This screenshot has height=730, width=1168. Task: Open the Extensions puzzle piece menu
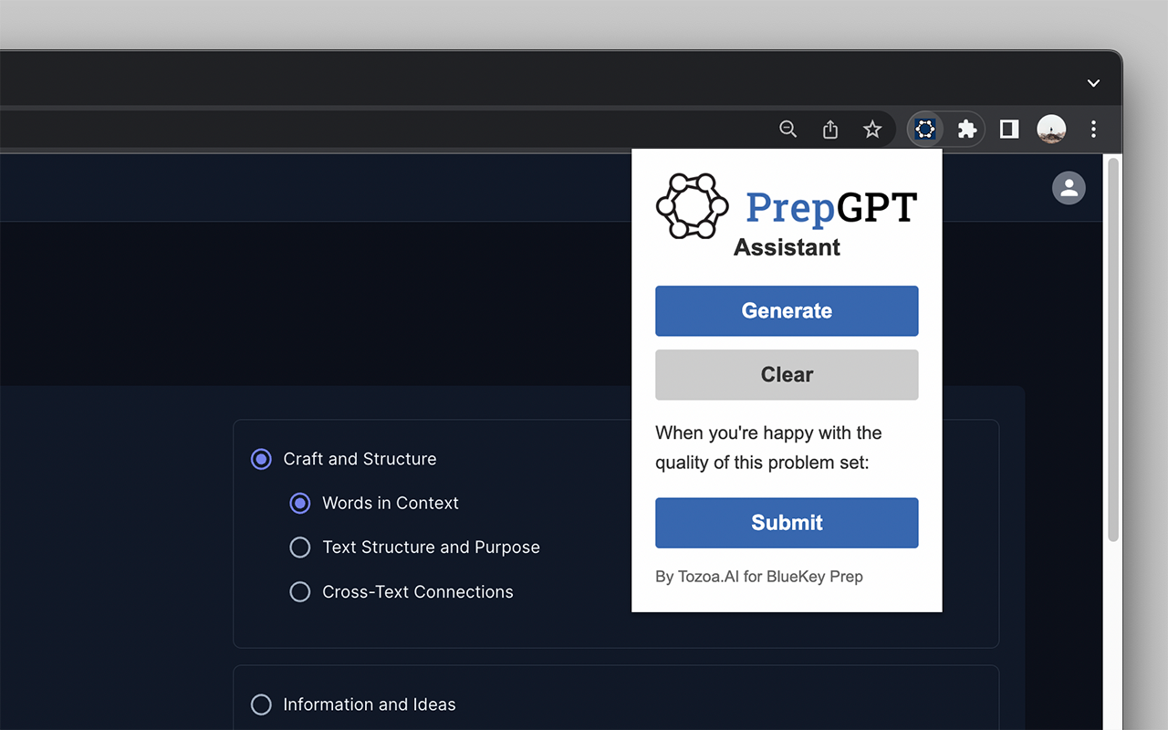click(x=966, y=130)
